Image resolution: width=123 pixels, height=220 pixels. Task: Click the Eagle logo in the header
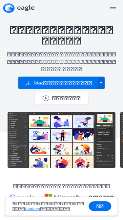(x=19, y=8)
